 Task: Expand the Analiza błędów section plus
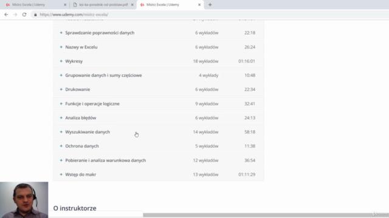click(x=61, y=117)
